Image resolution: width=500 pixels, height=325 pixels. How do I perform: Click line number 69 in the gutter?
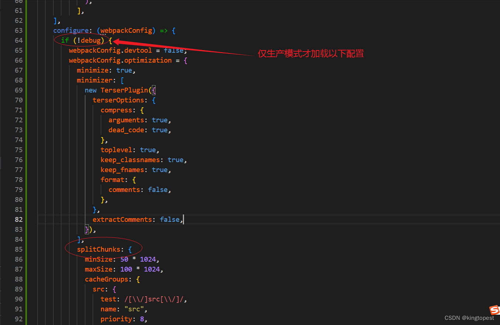pos(18,90)
